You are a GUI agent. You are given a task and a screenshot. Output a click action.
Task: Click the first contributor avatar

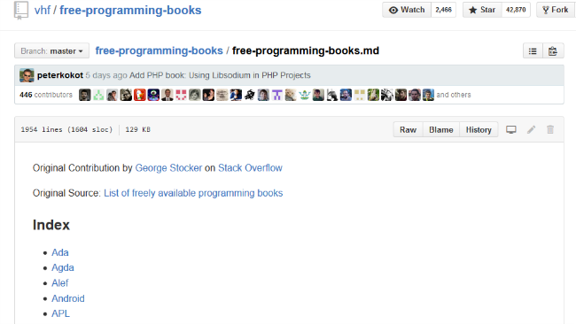click(84, 95)
